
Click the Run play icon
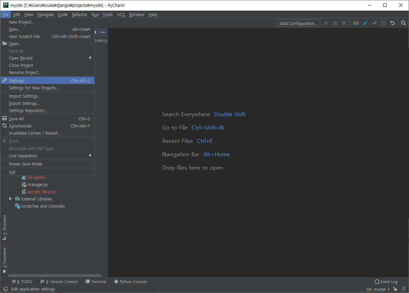point(326,23)
